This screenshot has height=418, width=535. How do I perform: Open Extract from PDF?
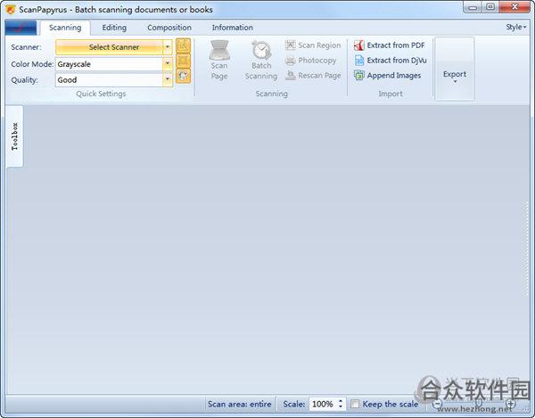[x=390, y=45]
